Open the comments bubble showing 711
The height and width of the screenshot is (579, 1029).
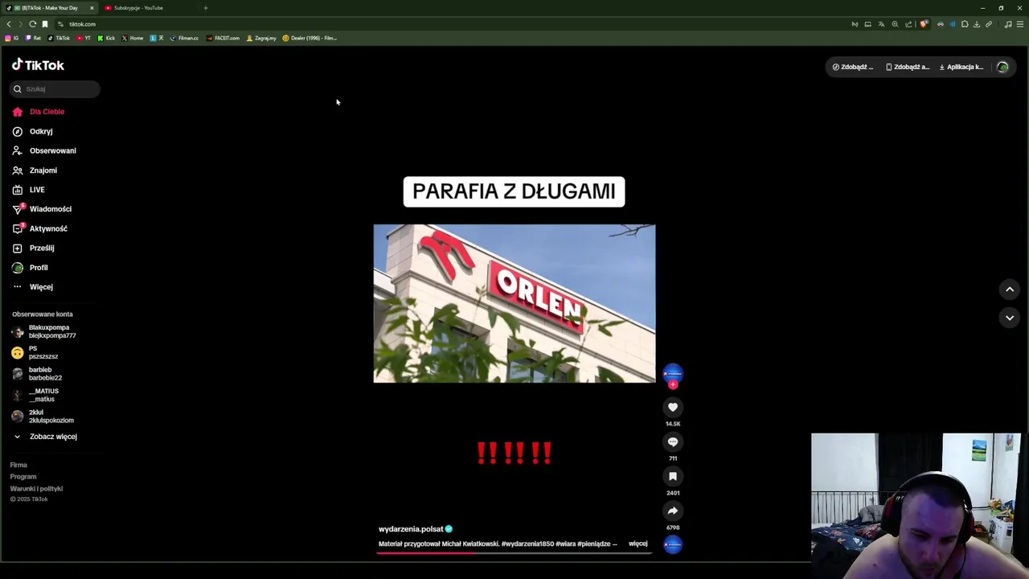pyautogui.click(x=673, y=441)
